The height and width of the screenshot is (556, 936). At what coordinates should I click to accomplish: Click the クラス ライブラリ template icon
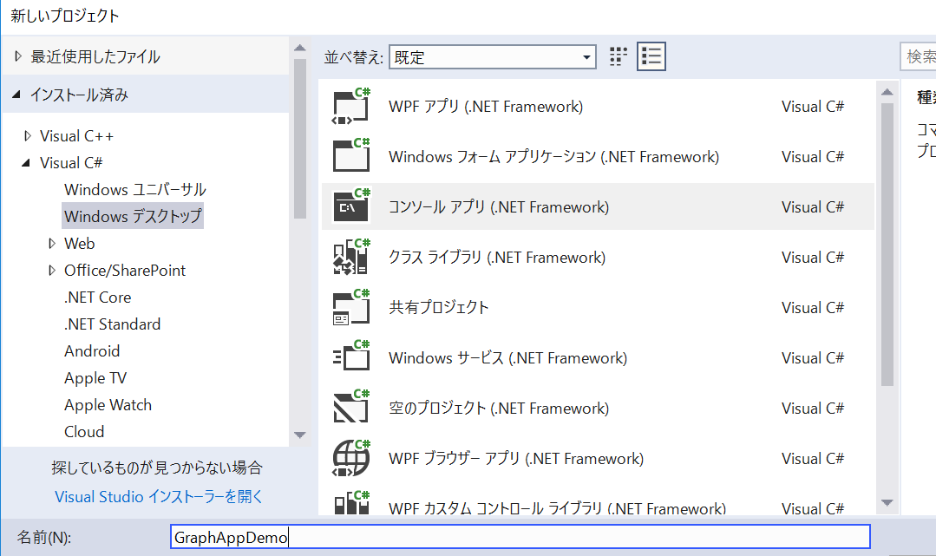click(x=351, y=257)
